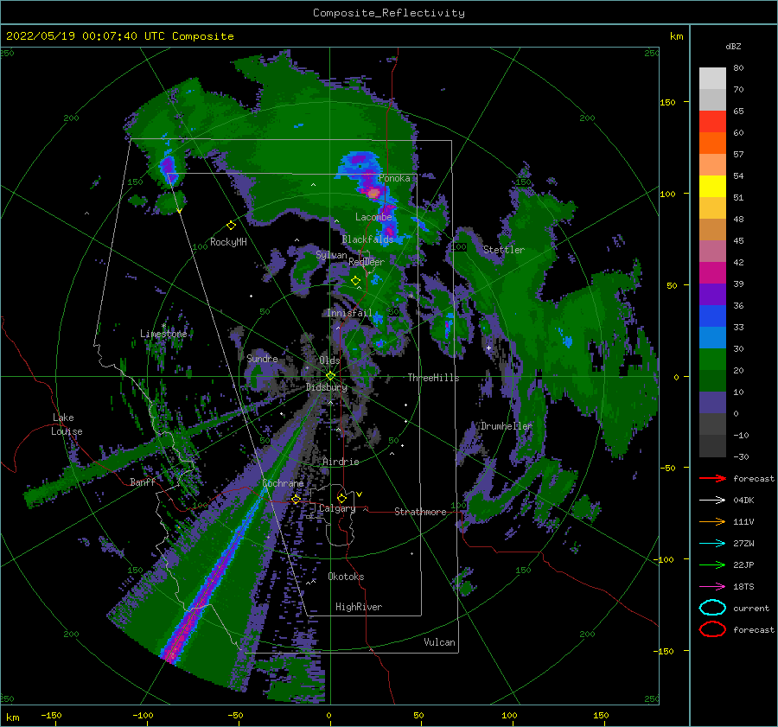Click the -100 tick on bottom axis

(143, 715)
